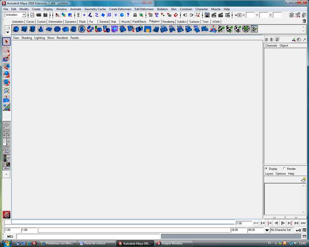Open the Create Deformers menu
The width and height of the screenshot is (309, 247).
tap(120, 9)
